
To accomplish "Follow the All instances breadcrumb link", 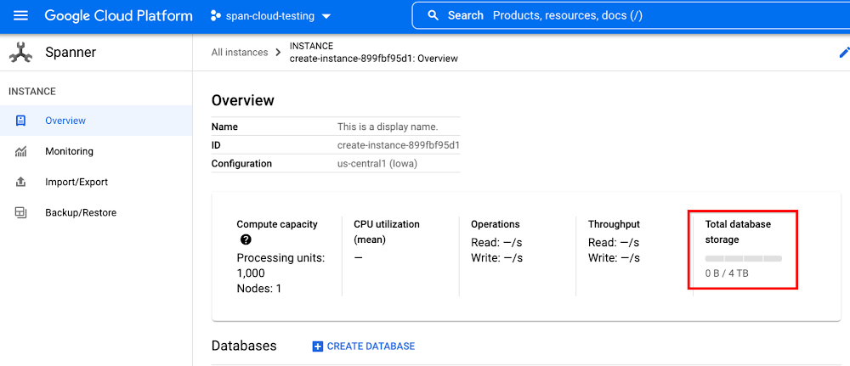I will pos(240,53).
